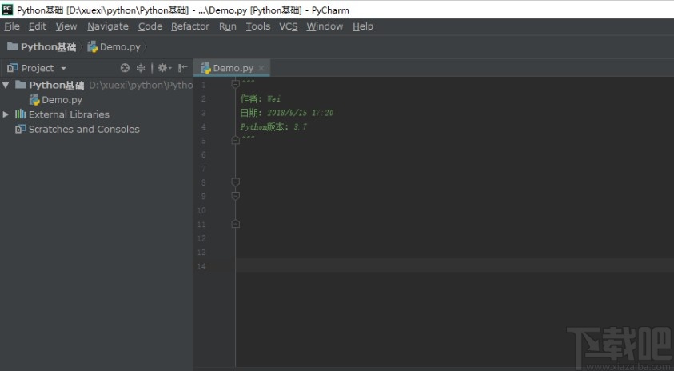Click line number 6 in gutter
Screen dimensions: 674x371
point(203,154)
